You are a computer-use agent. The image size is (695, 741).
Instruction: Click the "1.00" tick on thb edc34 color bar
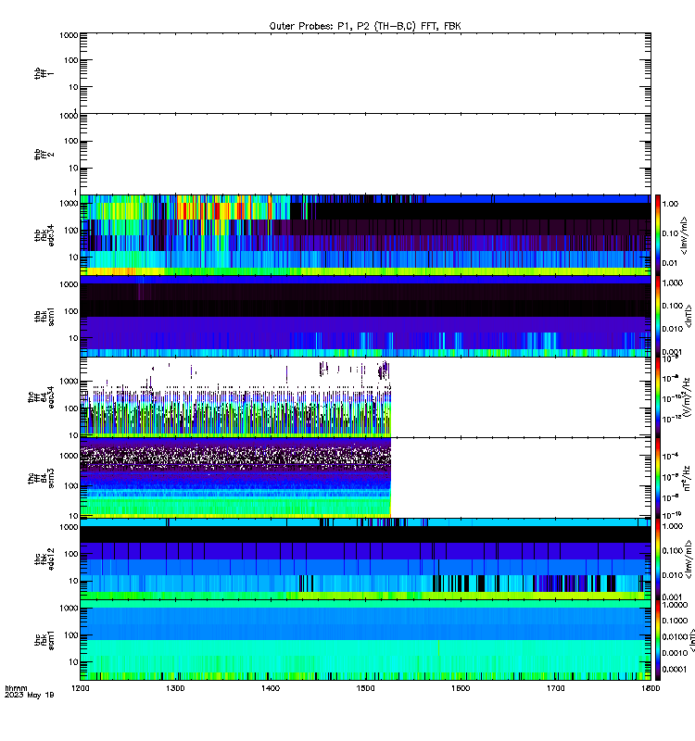coord(670,204)
